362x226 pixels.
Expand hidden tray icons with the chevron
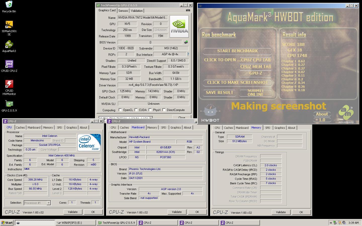point(331,222)
